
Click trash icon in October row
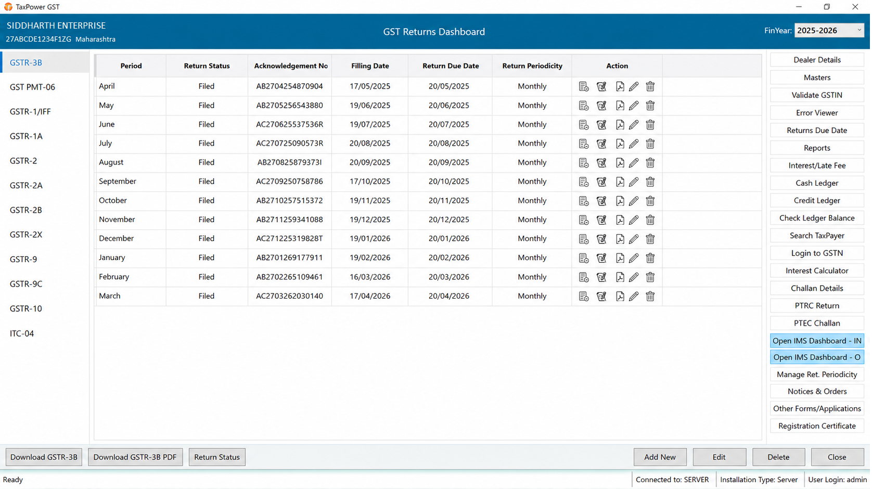click(x=650, y=201)
